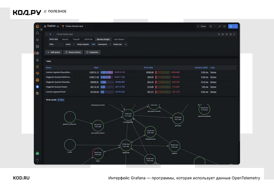Open Tempo link for /logproto.Querier/GetChun row

pos(213,77)
